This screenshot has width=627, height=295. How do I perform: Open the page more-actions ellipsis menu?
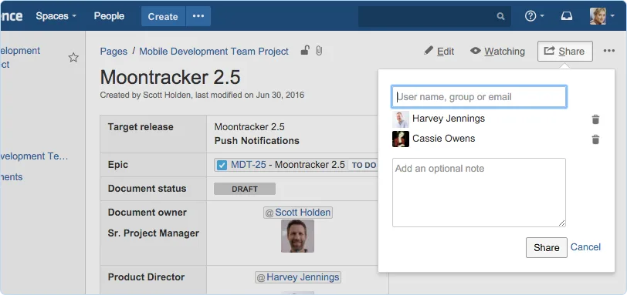pos(609,51)
